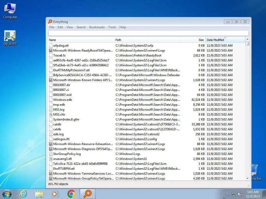Select file ae903cfb-4ad5-4267-ad2c-218bd525da17
The width and height of the screenshot is (266, 199).
[81, 60]
